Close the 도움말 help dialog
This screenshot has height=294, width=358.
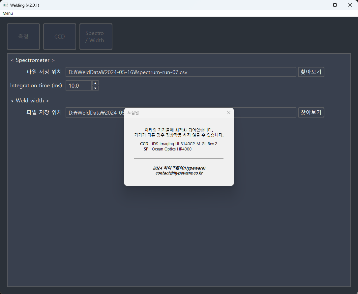(228, 113)
